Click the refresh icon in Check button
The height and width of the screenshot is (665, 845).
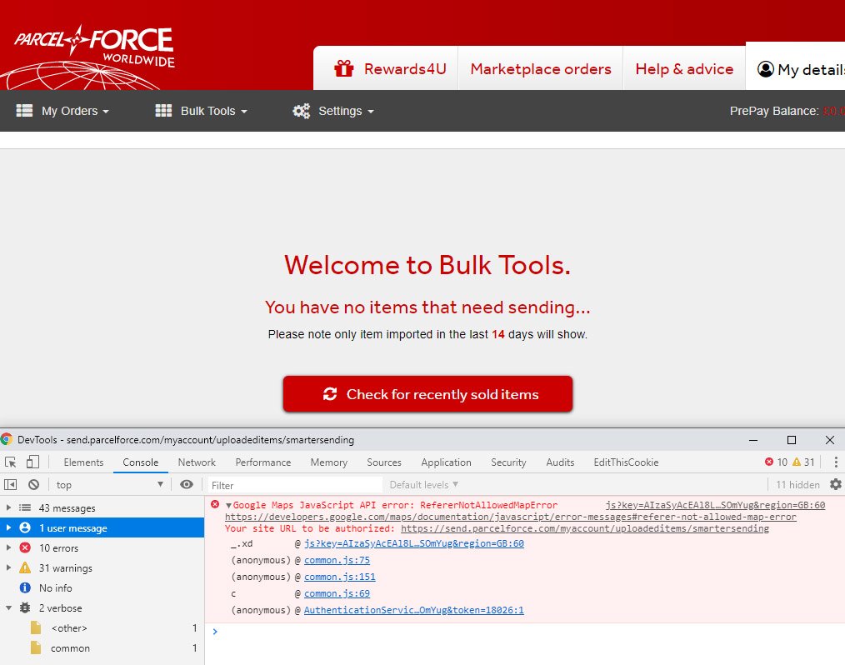coord(330,394)
